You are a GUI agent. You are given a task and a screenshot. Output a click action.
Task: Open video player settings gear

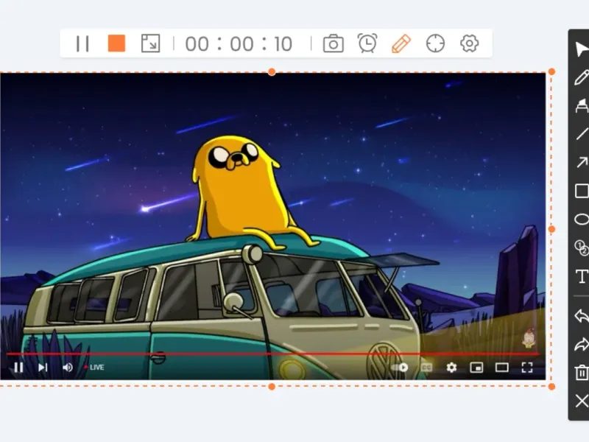click(x=451, y=367)
